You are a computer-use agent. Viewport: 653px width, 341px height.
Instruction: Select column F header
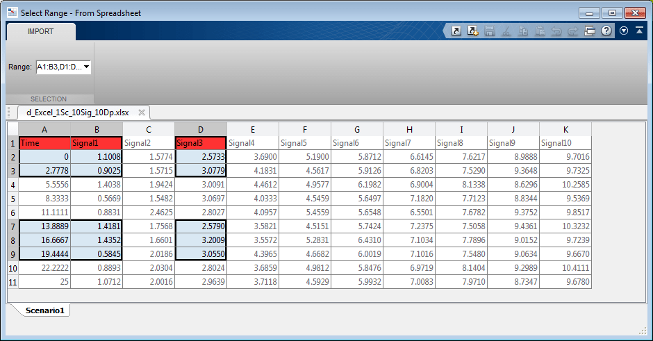[x=305, y=129]
